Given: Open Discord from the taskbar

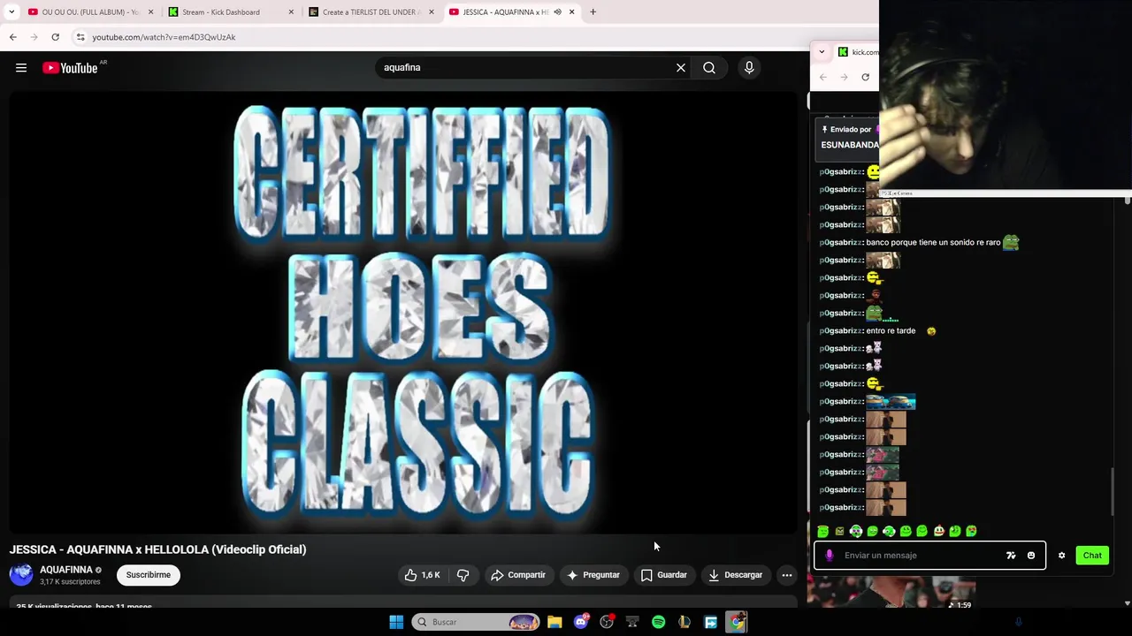Looking at the screenshot, I should coord(580,622).
